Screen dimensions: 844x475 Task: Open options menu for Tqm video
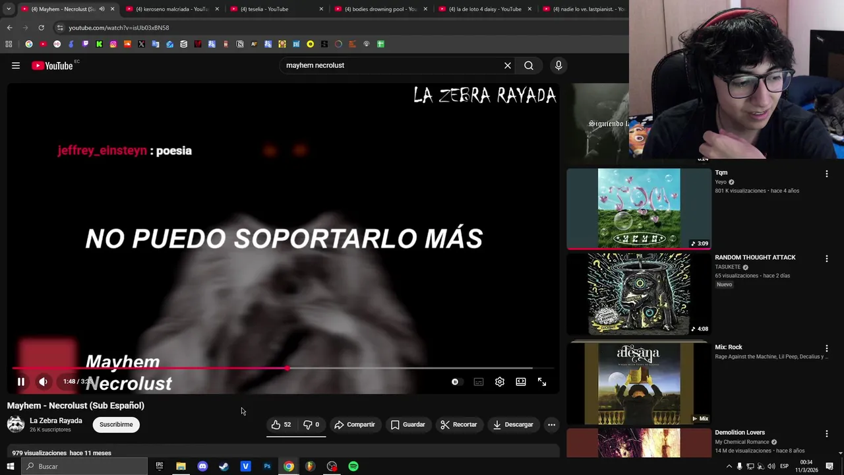pos(826,174)
